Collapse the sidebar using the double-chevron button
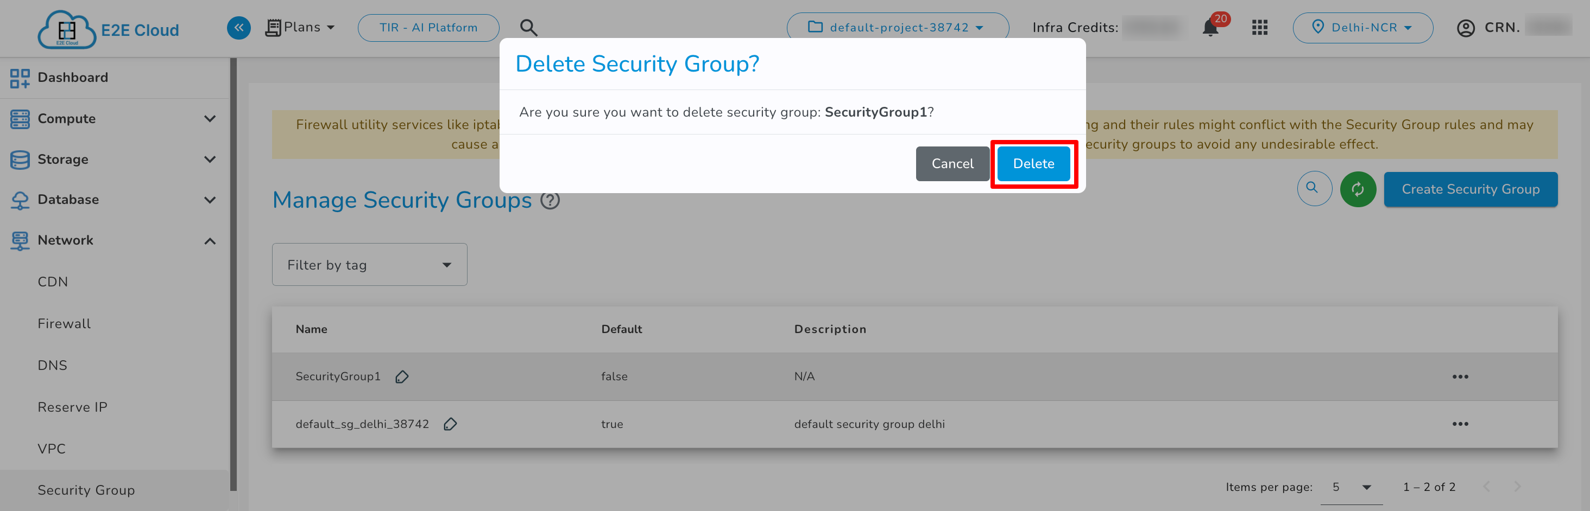The width and height of the screenshot is (1590, 511). (239, 27)
